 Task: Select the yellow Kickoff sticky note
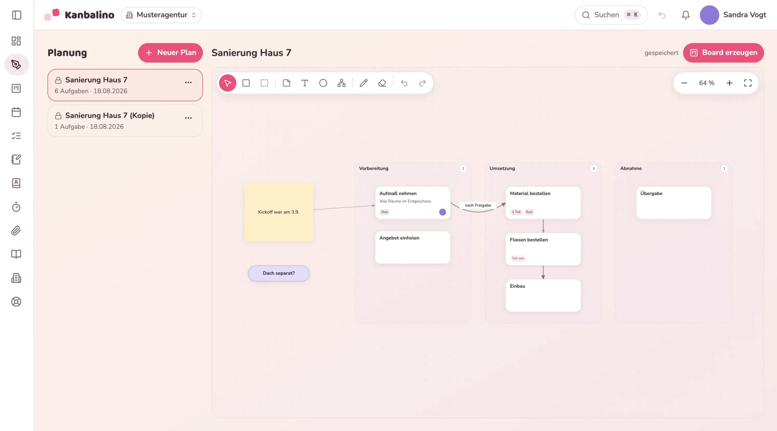[x=279, y=212]
